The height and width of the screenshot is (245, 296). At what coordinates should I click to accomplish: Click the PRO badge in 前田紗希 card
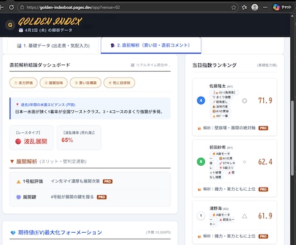[x=263, y=190]
